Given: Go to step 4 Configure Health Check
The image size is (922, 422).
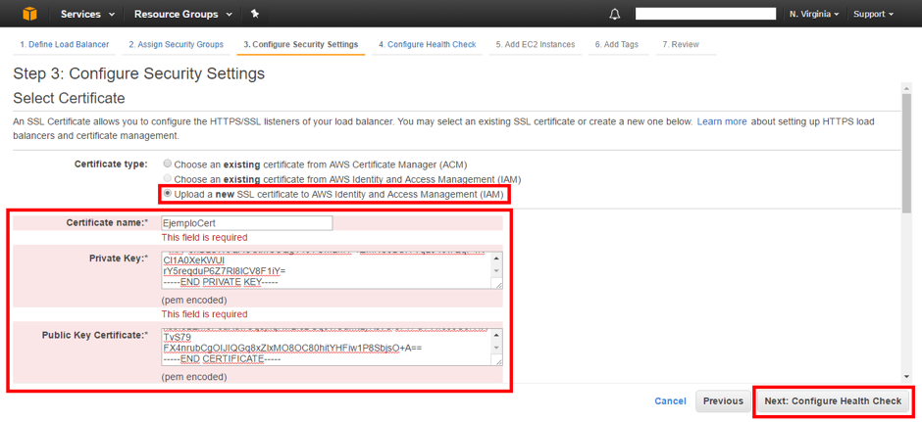Looking at the screenshot, I should pyautogui.click(x=428, y=45).
